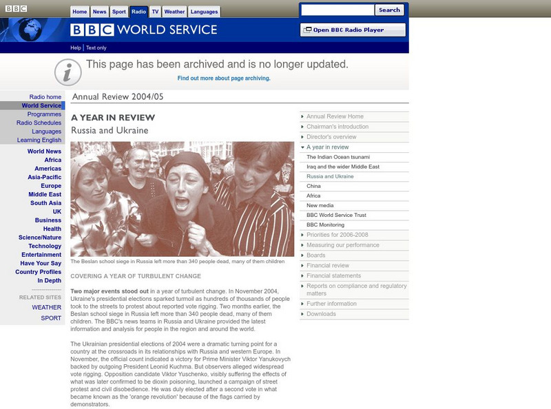Open Radio Schedules link
The height and width of the screenshot is (409, 551).
[39, 123]
